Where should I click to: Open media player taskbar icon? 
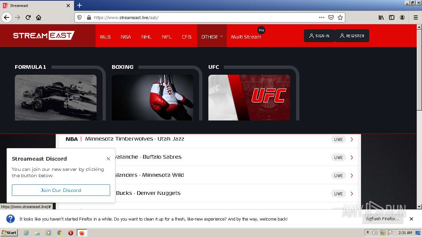coord(48,233)
